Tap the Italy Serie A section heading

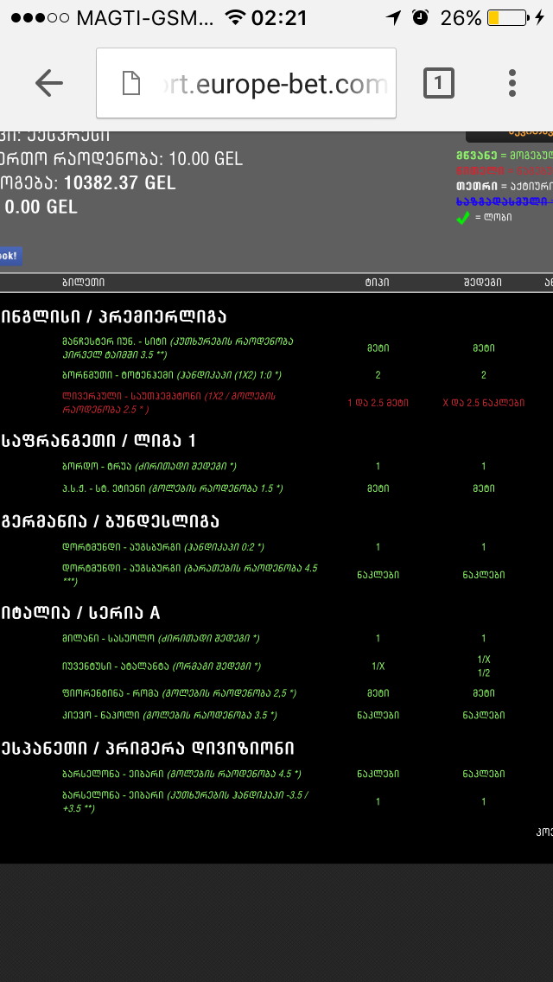tap(80, 613)
